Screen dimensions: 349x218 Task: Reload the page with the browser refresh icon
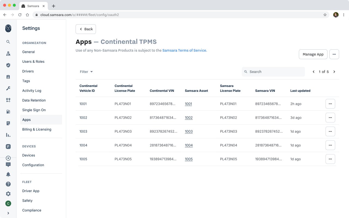(20, 15)
